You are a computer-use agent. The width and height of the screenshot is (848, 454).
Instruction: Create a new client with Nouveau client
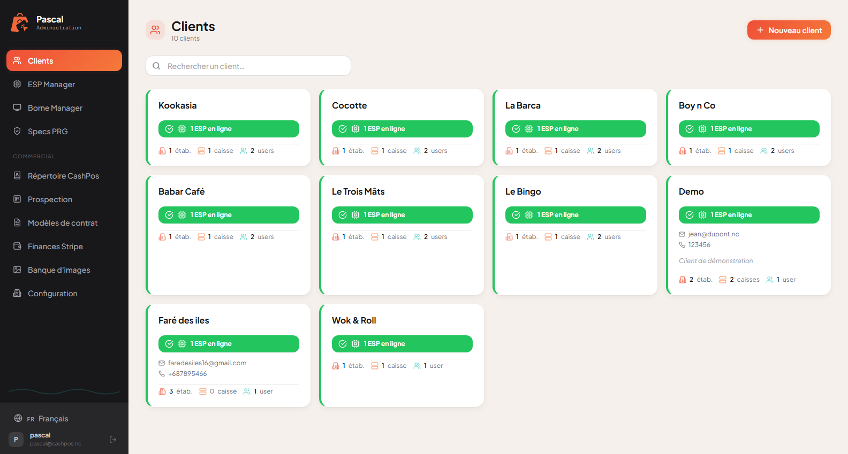pos(789,30)
